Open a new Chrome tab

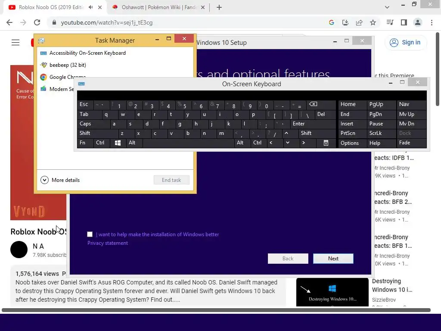coord(219,7)
